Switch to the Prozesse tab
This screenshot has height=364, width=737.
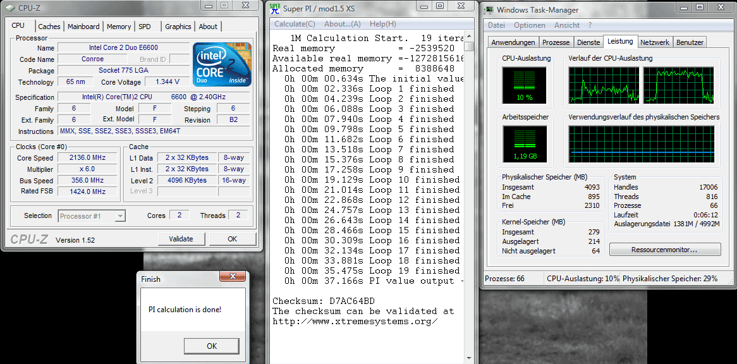click(556, 42)
